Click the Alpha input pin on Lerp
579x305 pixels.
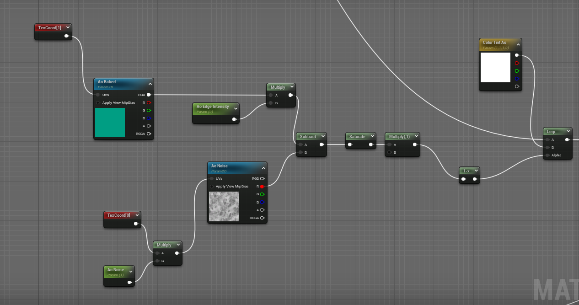[547, 155]
